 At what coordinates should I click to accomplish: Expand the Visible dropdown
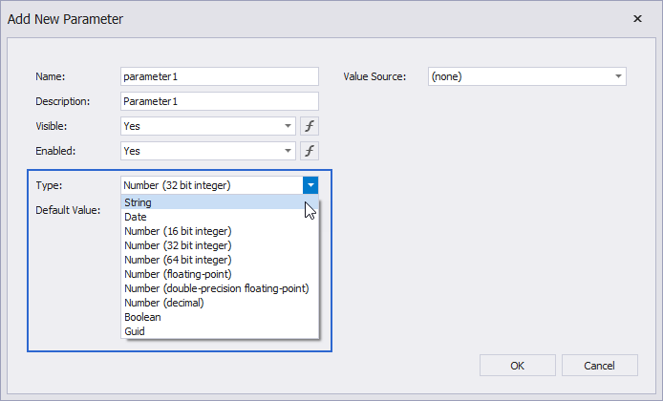(289, 126)
